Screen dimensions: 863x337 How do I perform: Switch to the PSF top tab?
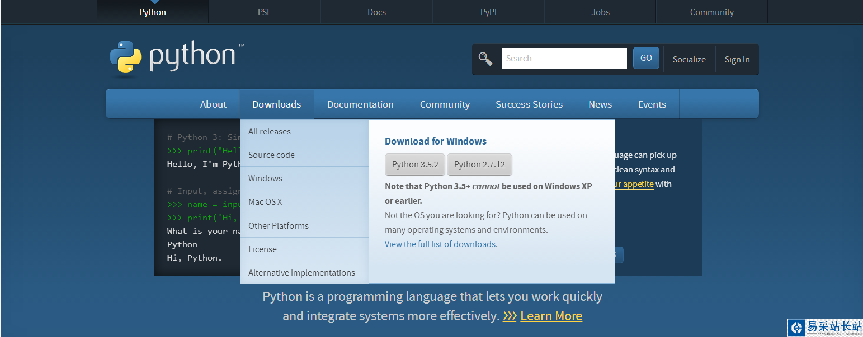pyautogui.click(x=265, y=12)
